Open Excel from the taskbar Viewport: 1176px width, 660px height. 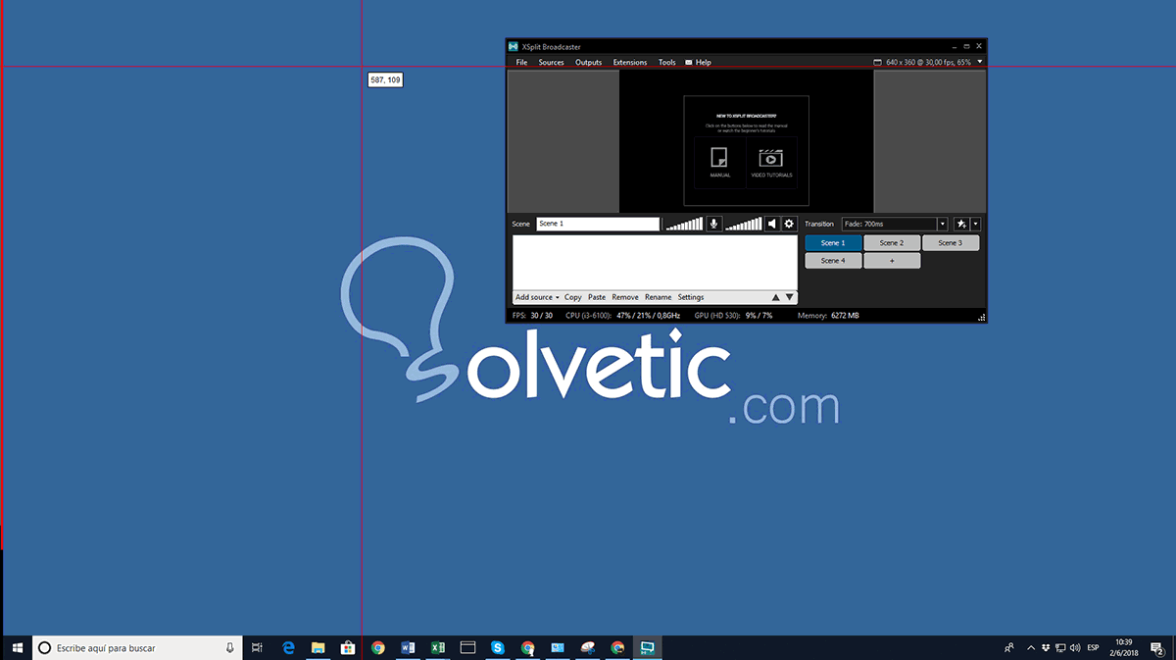tap(438, 647)
